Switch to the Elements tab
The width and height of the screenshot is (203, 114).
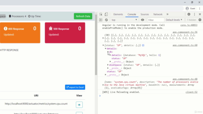click(x=118, y=14)
